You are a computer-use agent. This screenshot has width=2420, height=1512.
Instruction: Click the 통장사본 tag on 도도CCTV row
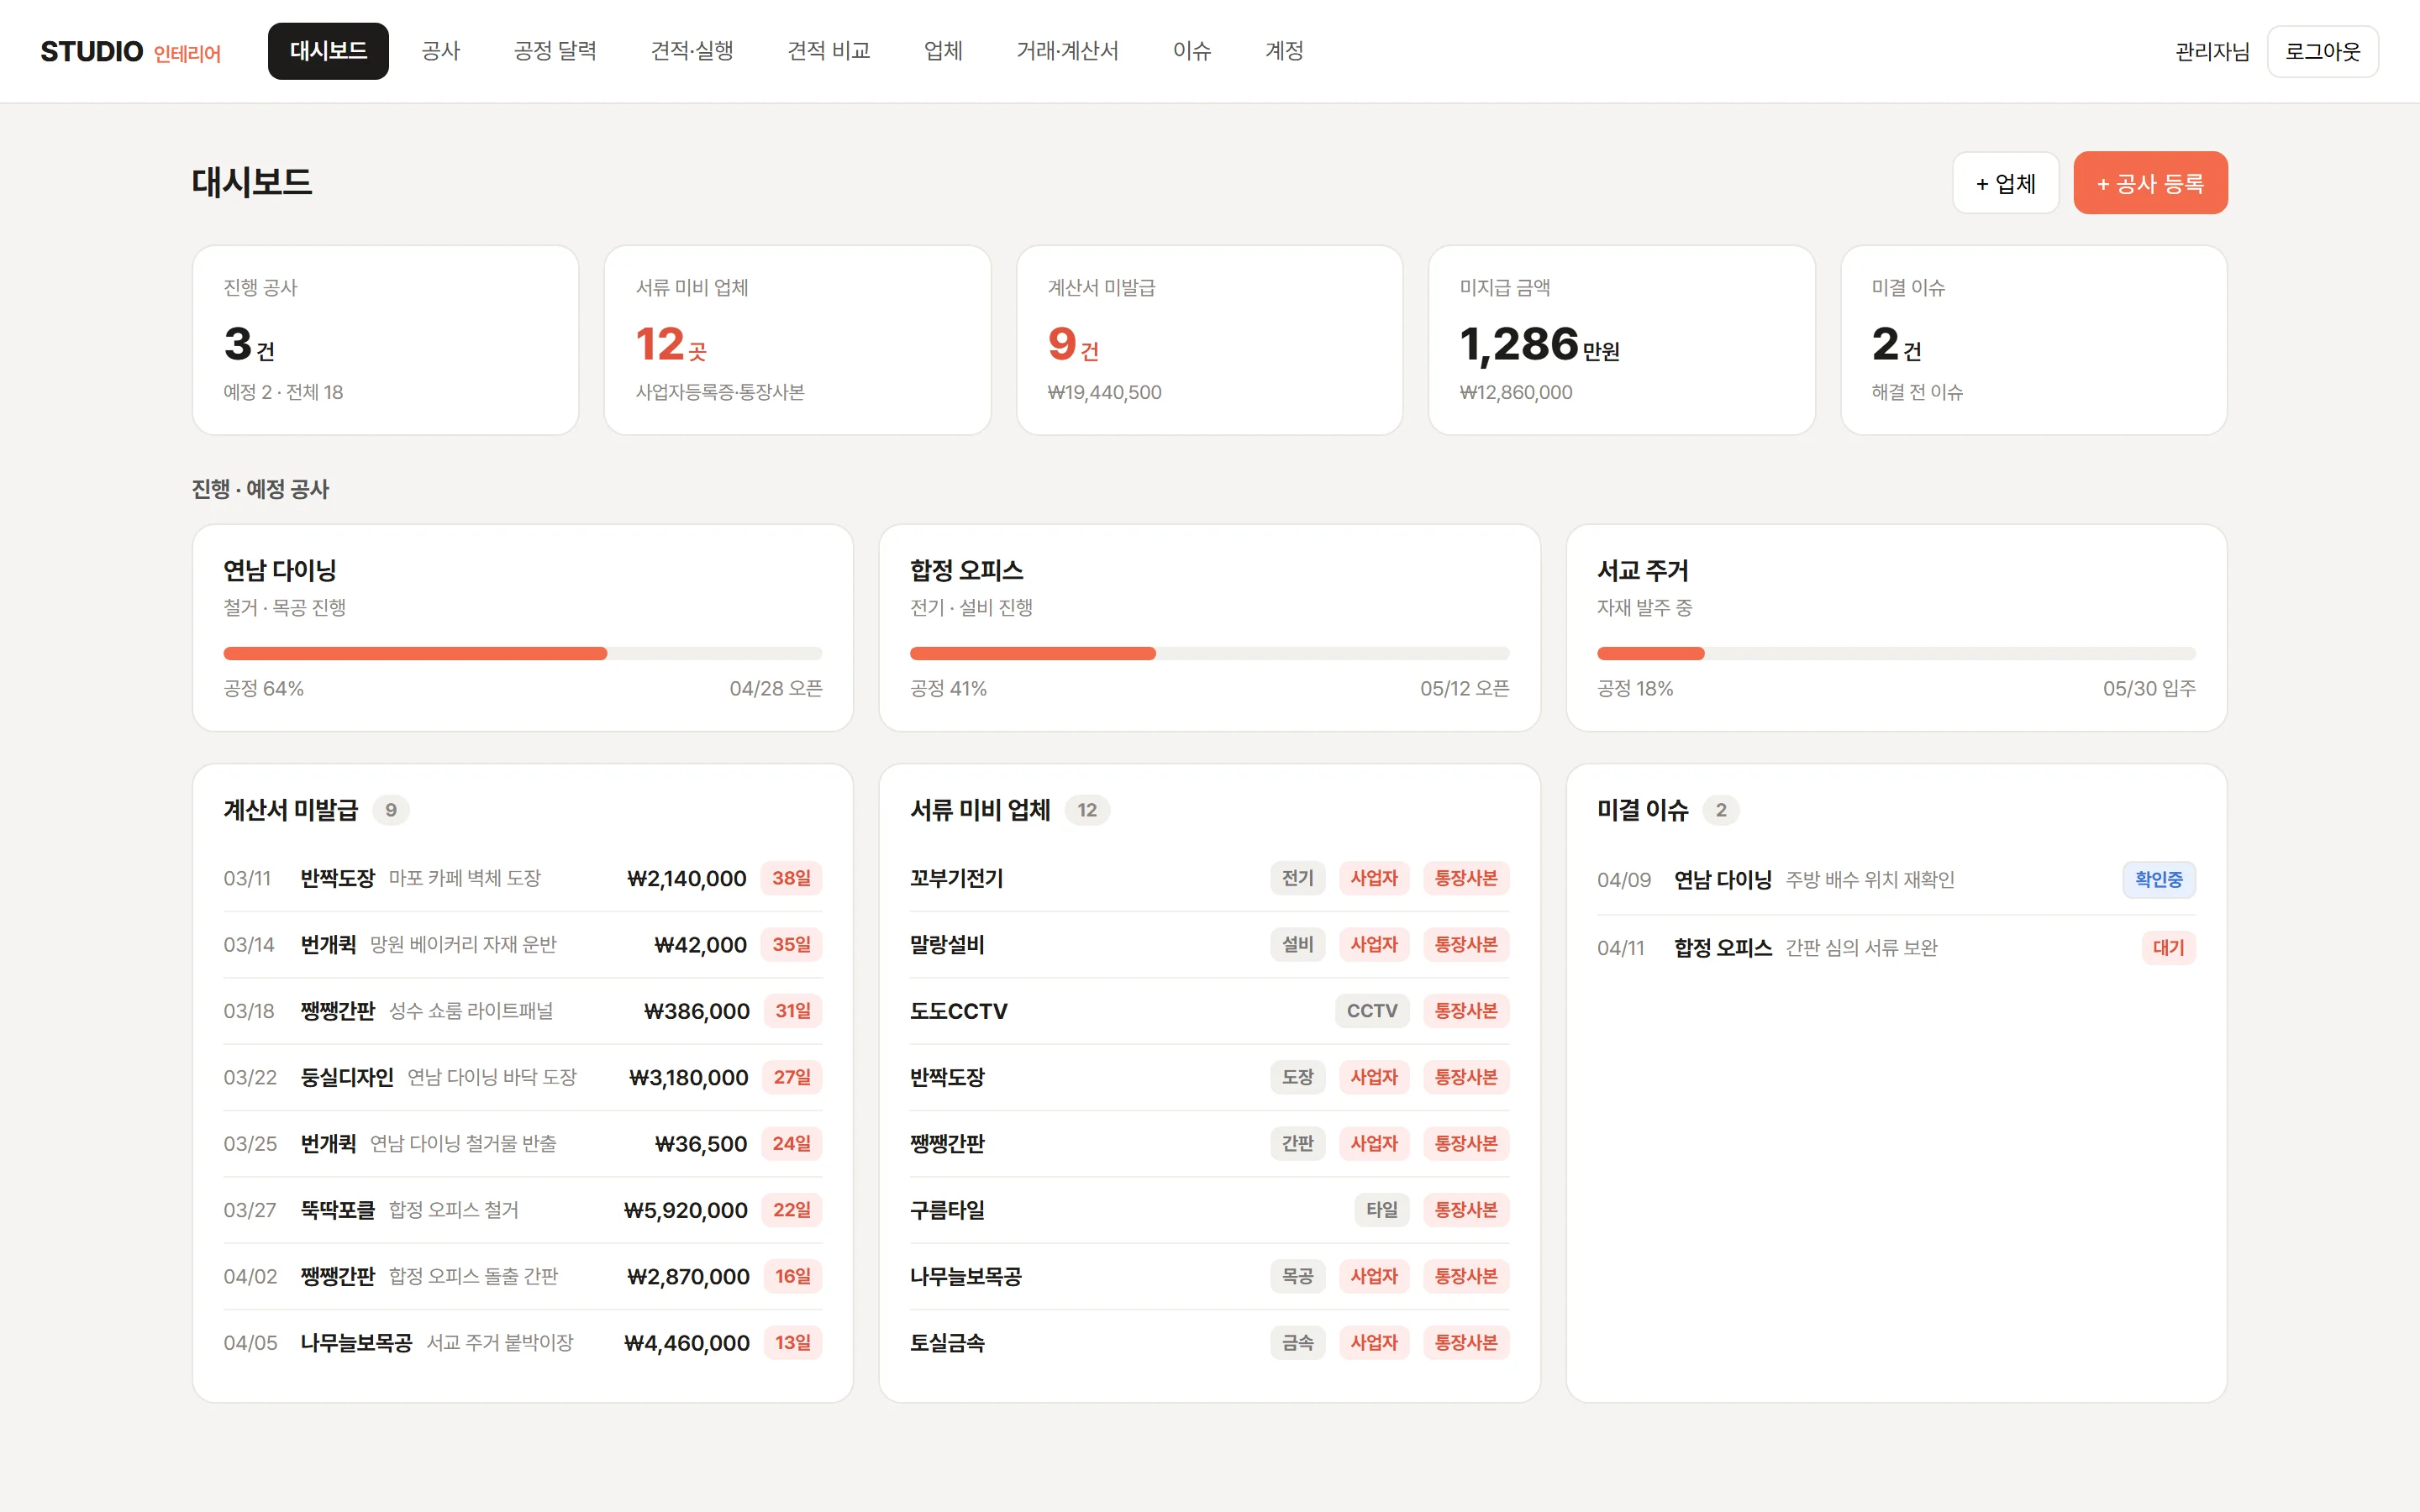(x=1466, y=1011)
